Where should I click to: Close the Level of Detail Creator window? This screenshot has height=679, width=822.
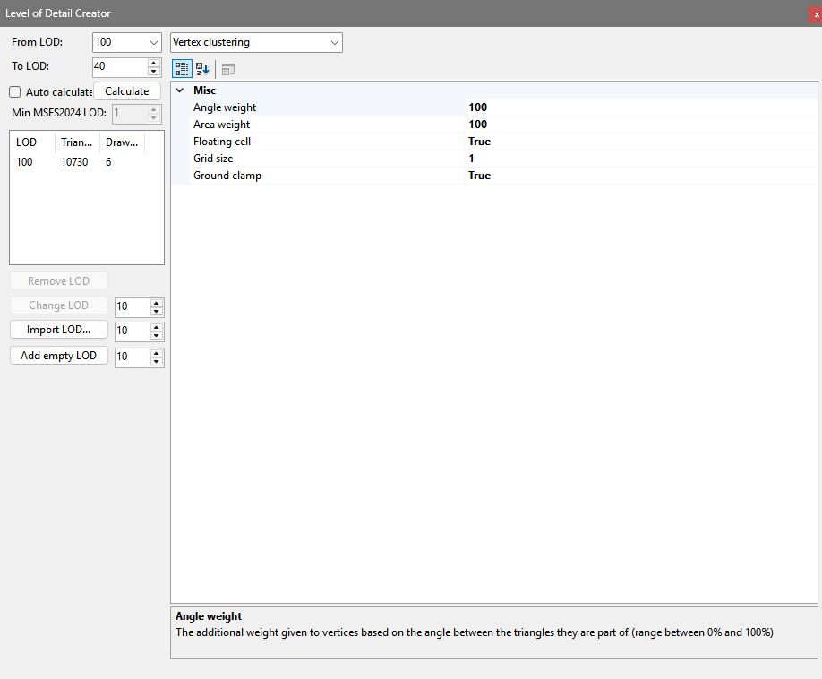(816, 13)
